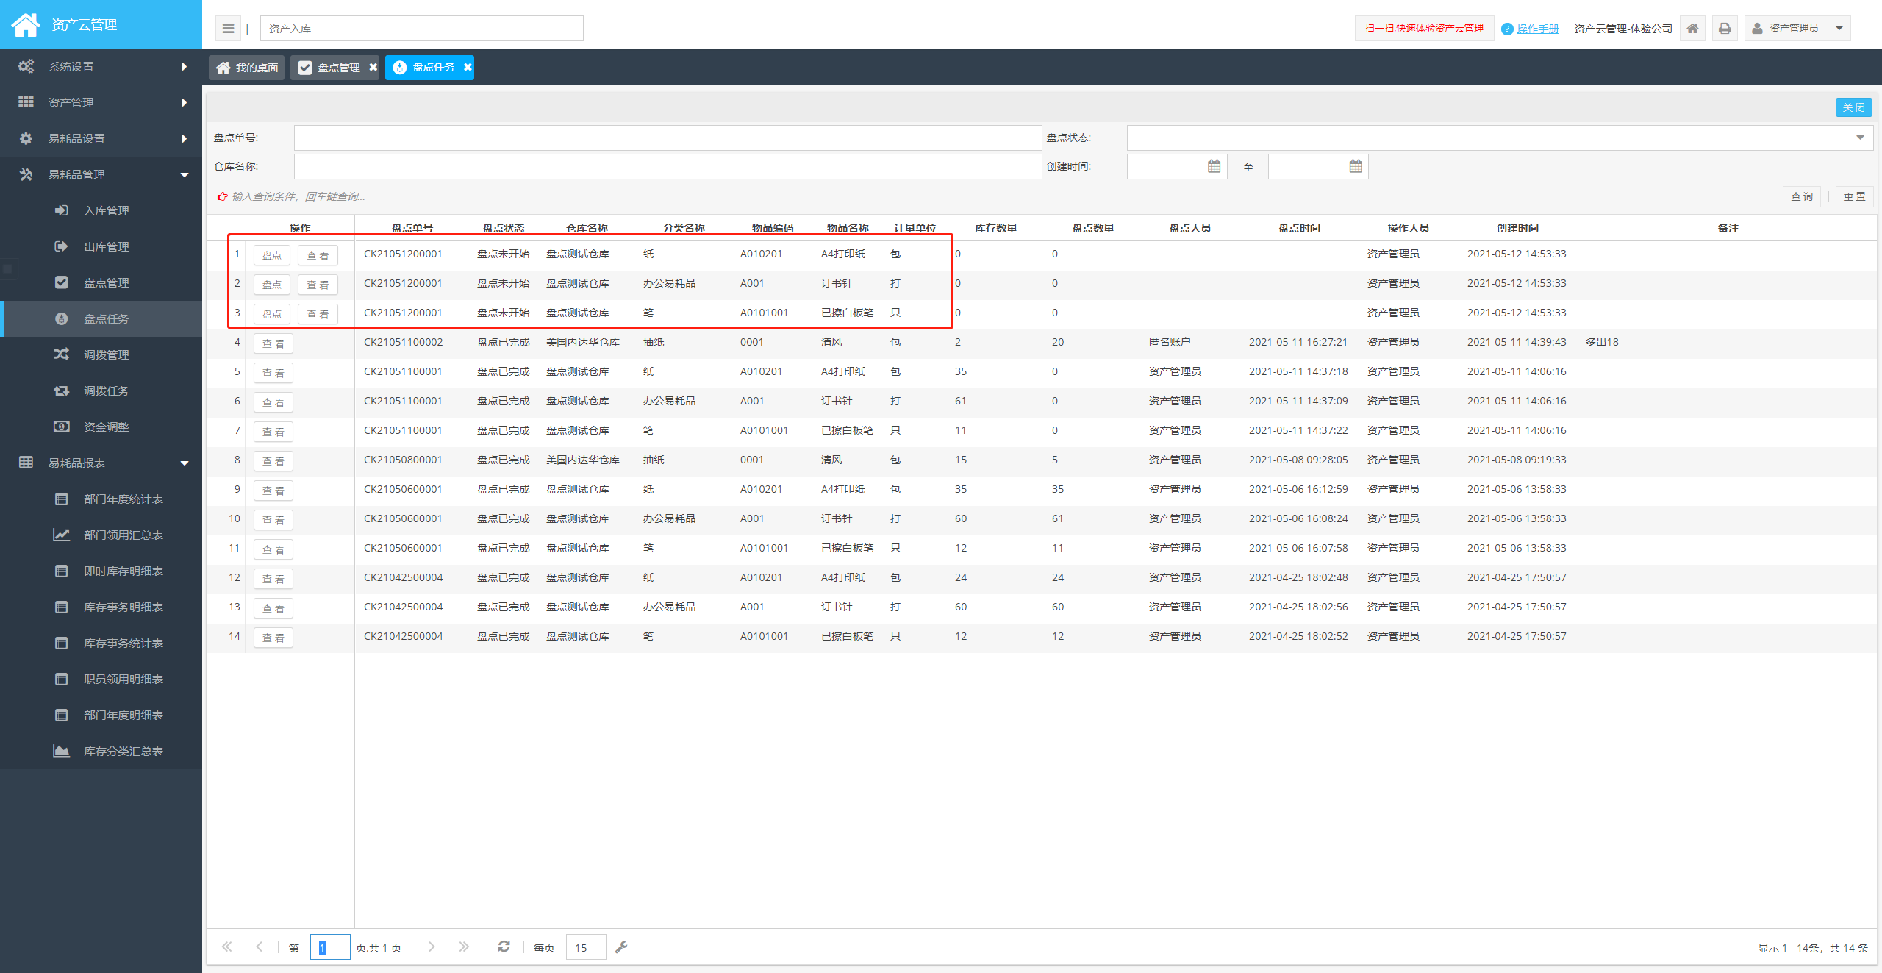Open 调拨任务 in sidebar
Image resolution: width=1882 pixels, height=973 pixels.
click(x=101, y=391)
